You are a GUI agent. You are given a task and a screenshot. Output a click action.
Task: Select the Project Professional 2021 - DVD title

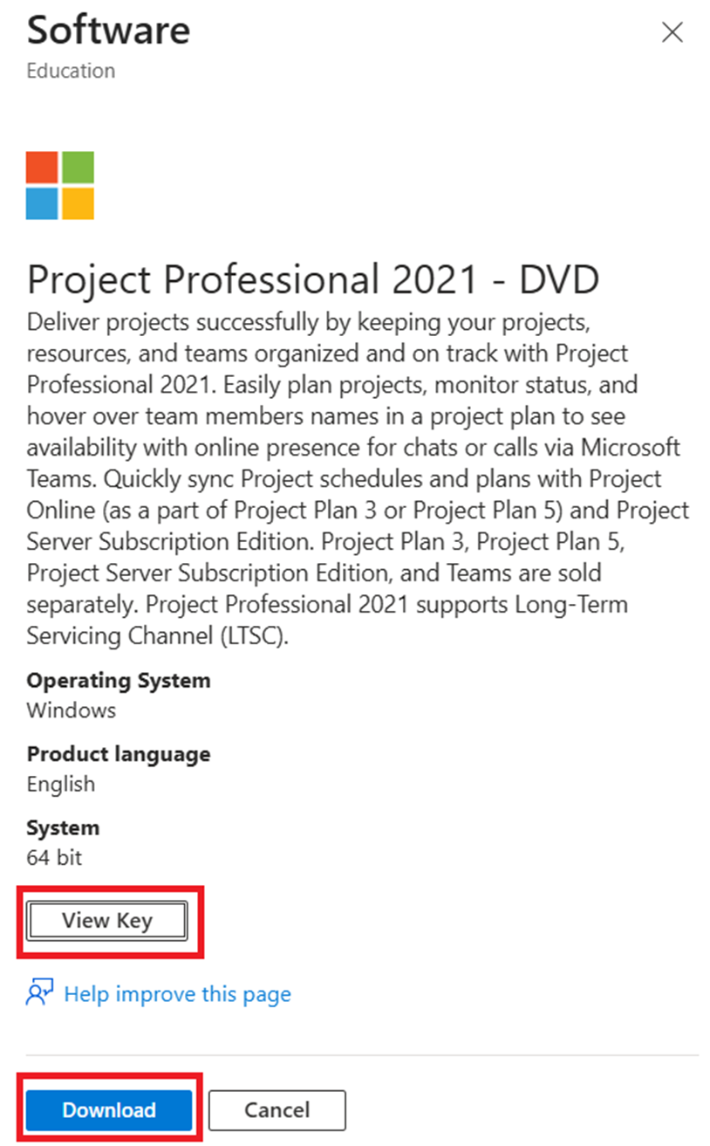click(313, 279)
